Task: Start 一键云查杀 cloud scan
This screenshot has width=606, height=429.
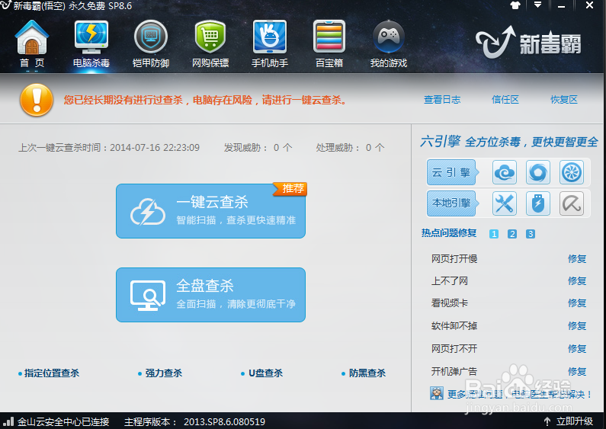Action: click(x=210, y=211)
